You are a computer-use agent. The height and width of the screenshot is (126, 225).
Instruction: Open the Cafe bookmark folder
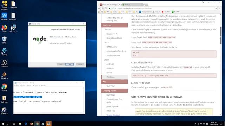(x=121, y=12)
